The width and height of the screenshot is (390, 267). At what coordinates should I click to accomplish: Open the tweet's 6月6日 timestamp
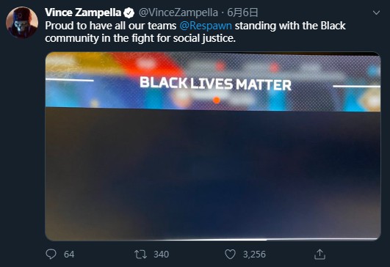242,12
